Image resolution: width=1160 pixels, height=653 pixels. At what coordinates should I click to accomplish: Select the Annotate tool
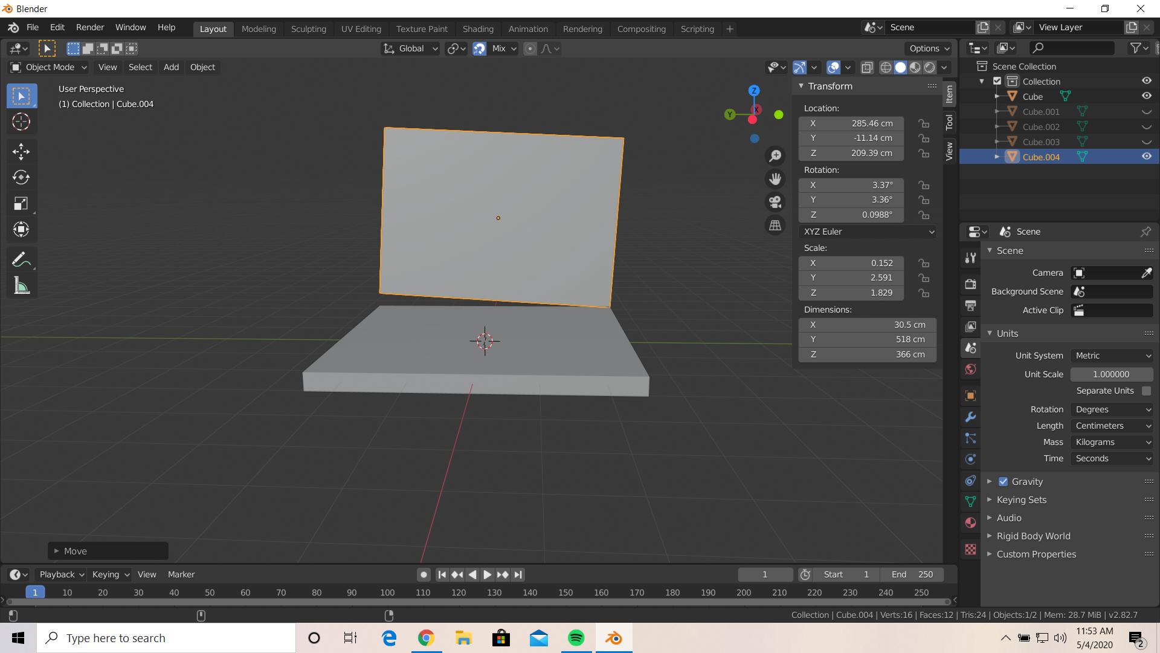click(21, 259)
